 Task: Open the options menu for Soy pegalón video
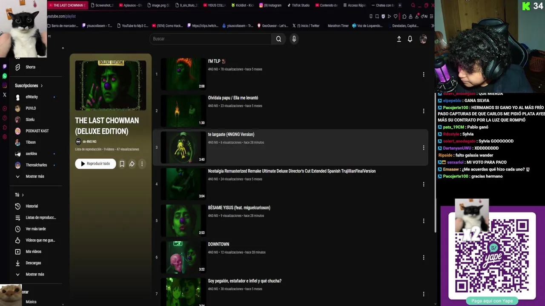point(424,294)
